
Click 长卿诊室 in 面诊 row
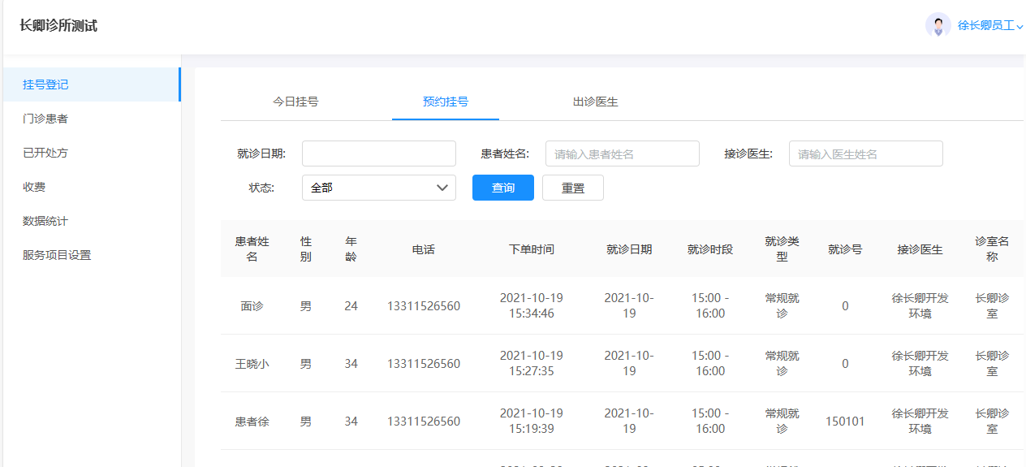tap(992, 305)
